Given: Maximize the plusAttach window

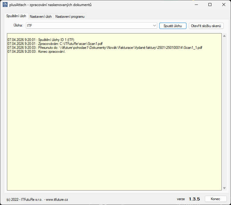Looking at the screenshot, I should coord(210,5).
